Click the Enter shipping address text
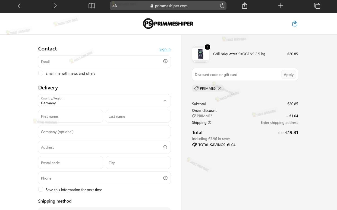 pyautogui.click(x=279, y=122)
